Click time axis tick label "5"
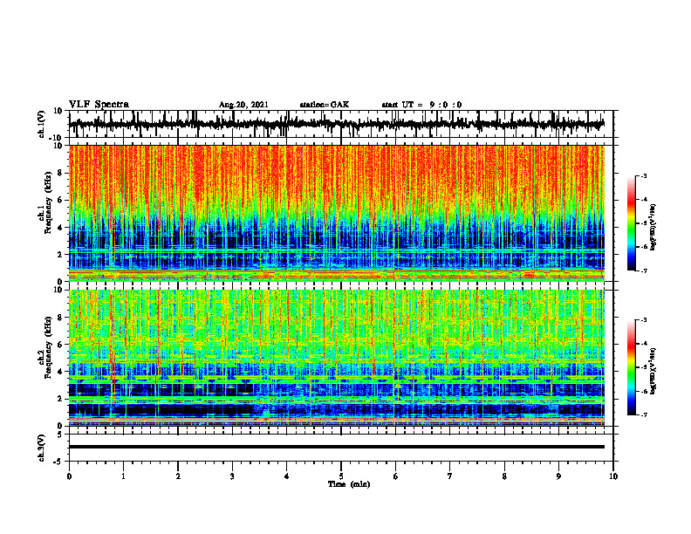 (341, 476)
